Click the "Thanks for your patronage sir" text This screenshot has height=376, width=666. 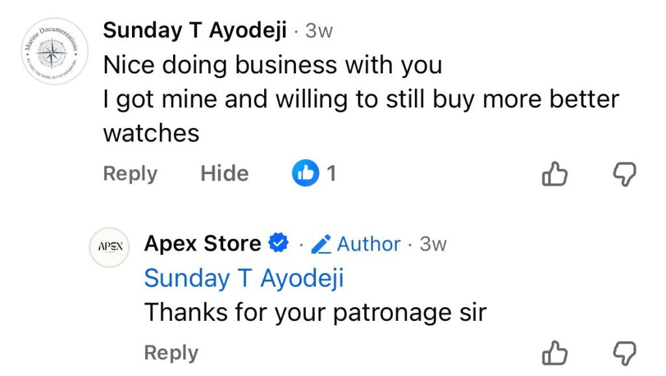315,313
